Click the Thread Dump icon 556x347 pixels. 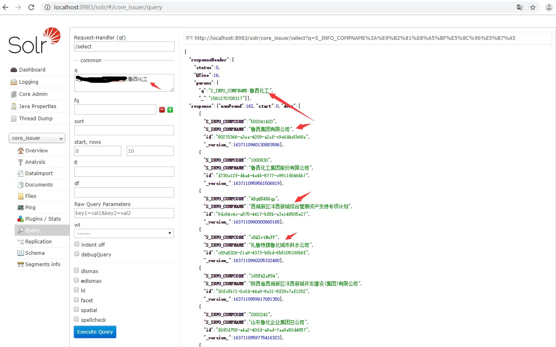coord(13,119)
